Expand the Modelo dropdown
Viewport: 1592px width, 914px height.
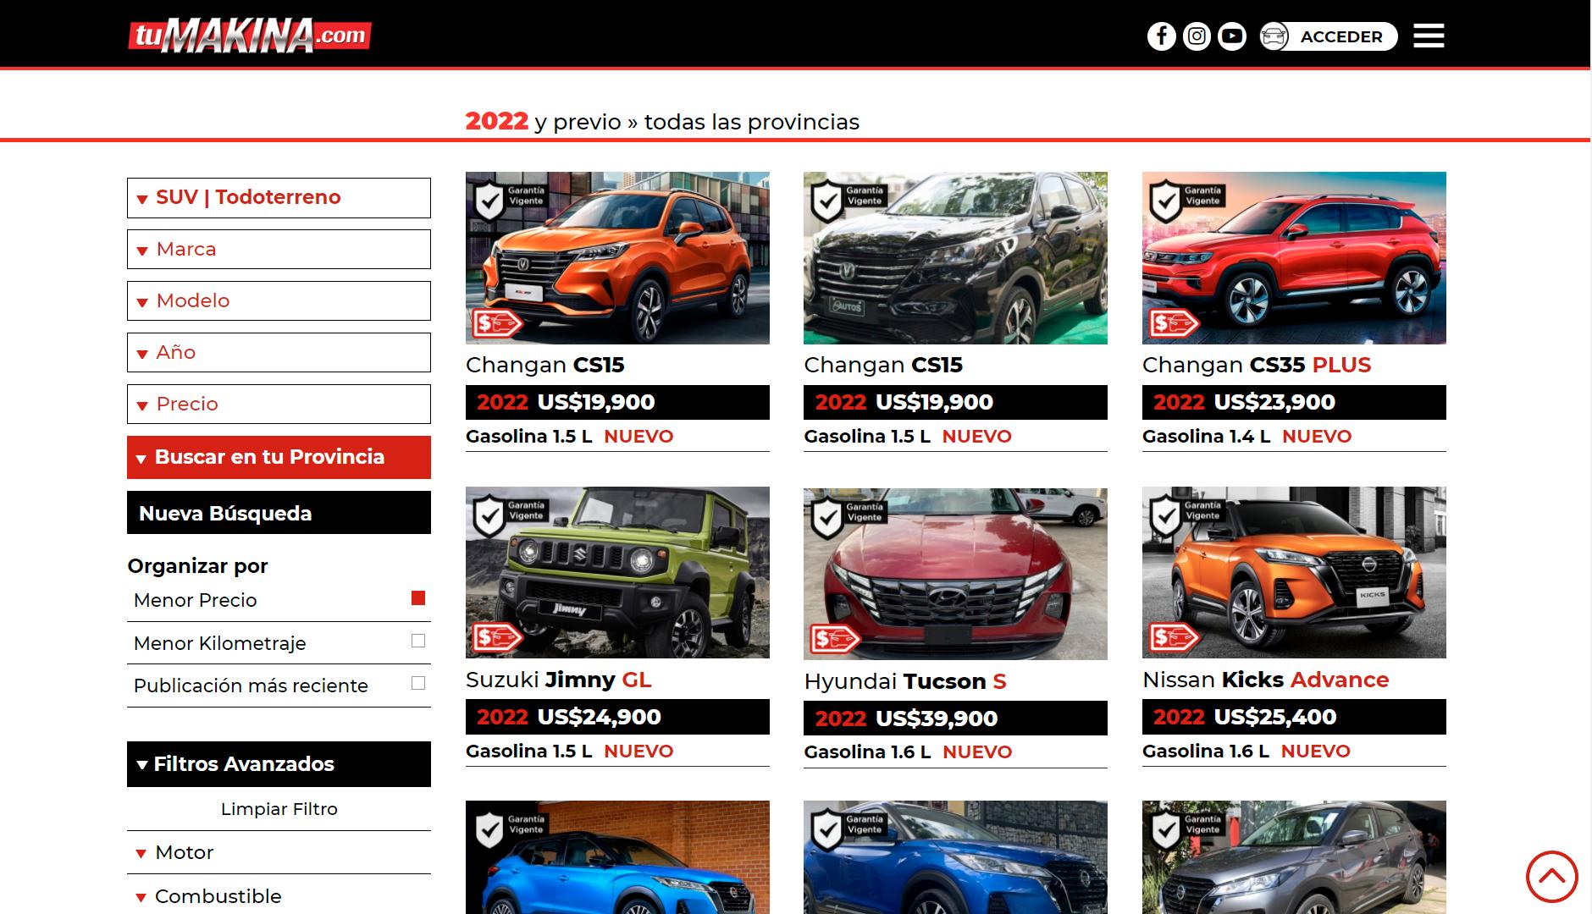point(279,300)
